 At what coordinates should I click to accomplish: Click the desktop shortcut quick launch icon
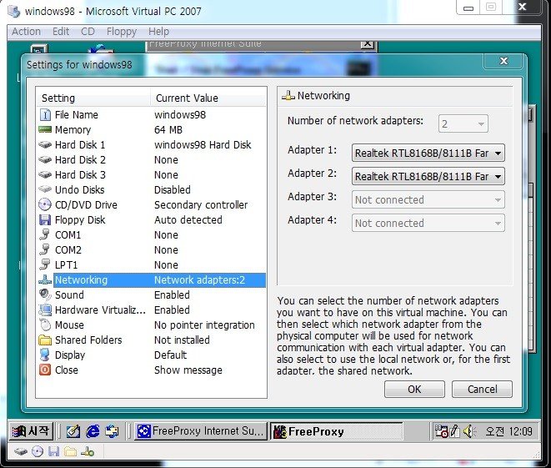click(x=73, y=431)
